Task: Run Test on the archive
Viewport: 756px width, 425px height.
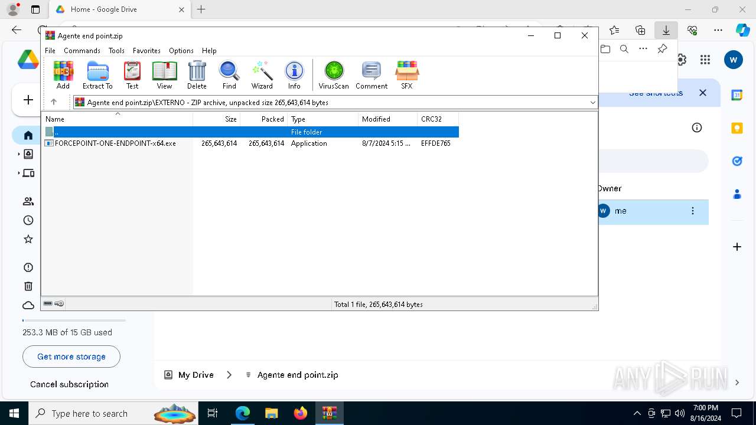Action: (x=132, y=75)
